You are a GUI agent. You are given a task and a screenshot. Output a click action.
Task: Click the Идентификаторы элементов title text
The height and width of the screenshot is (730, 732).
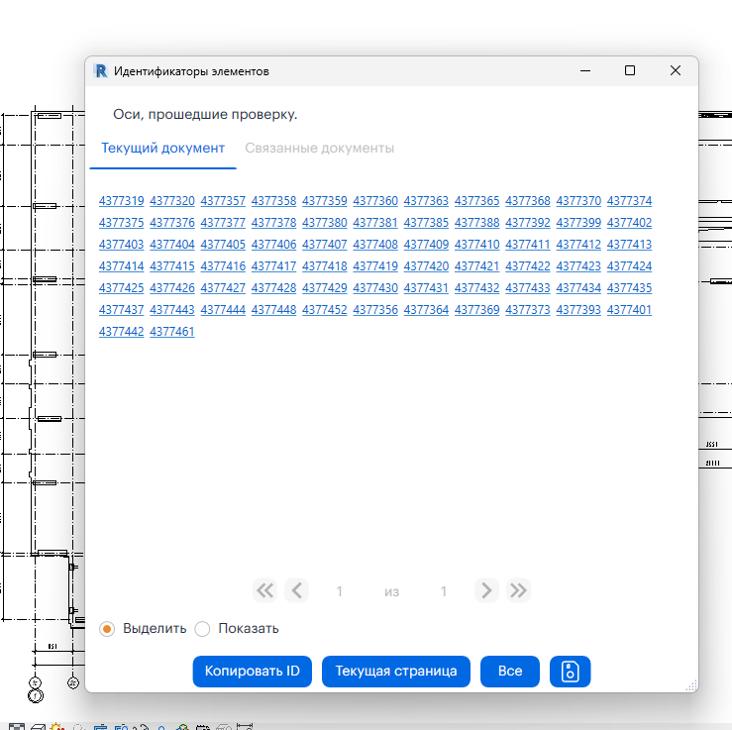tap(191, 71)
